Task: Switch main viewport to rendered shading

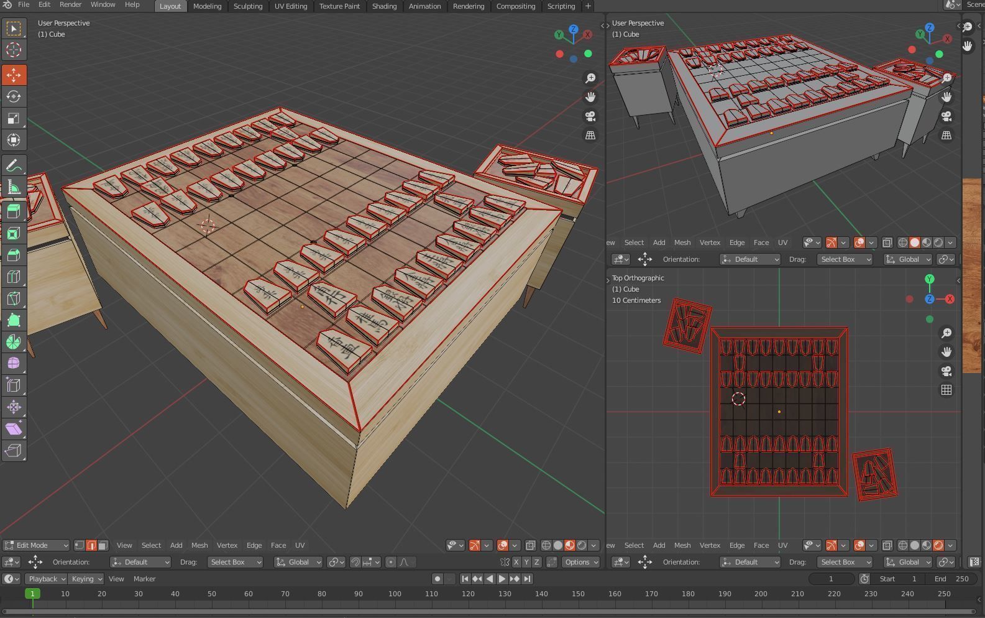Action: [582, 545]
